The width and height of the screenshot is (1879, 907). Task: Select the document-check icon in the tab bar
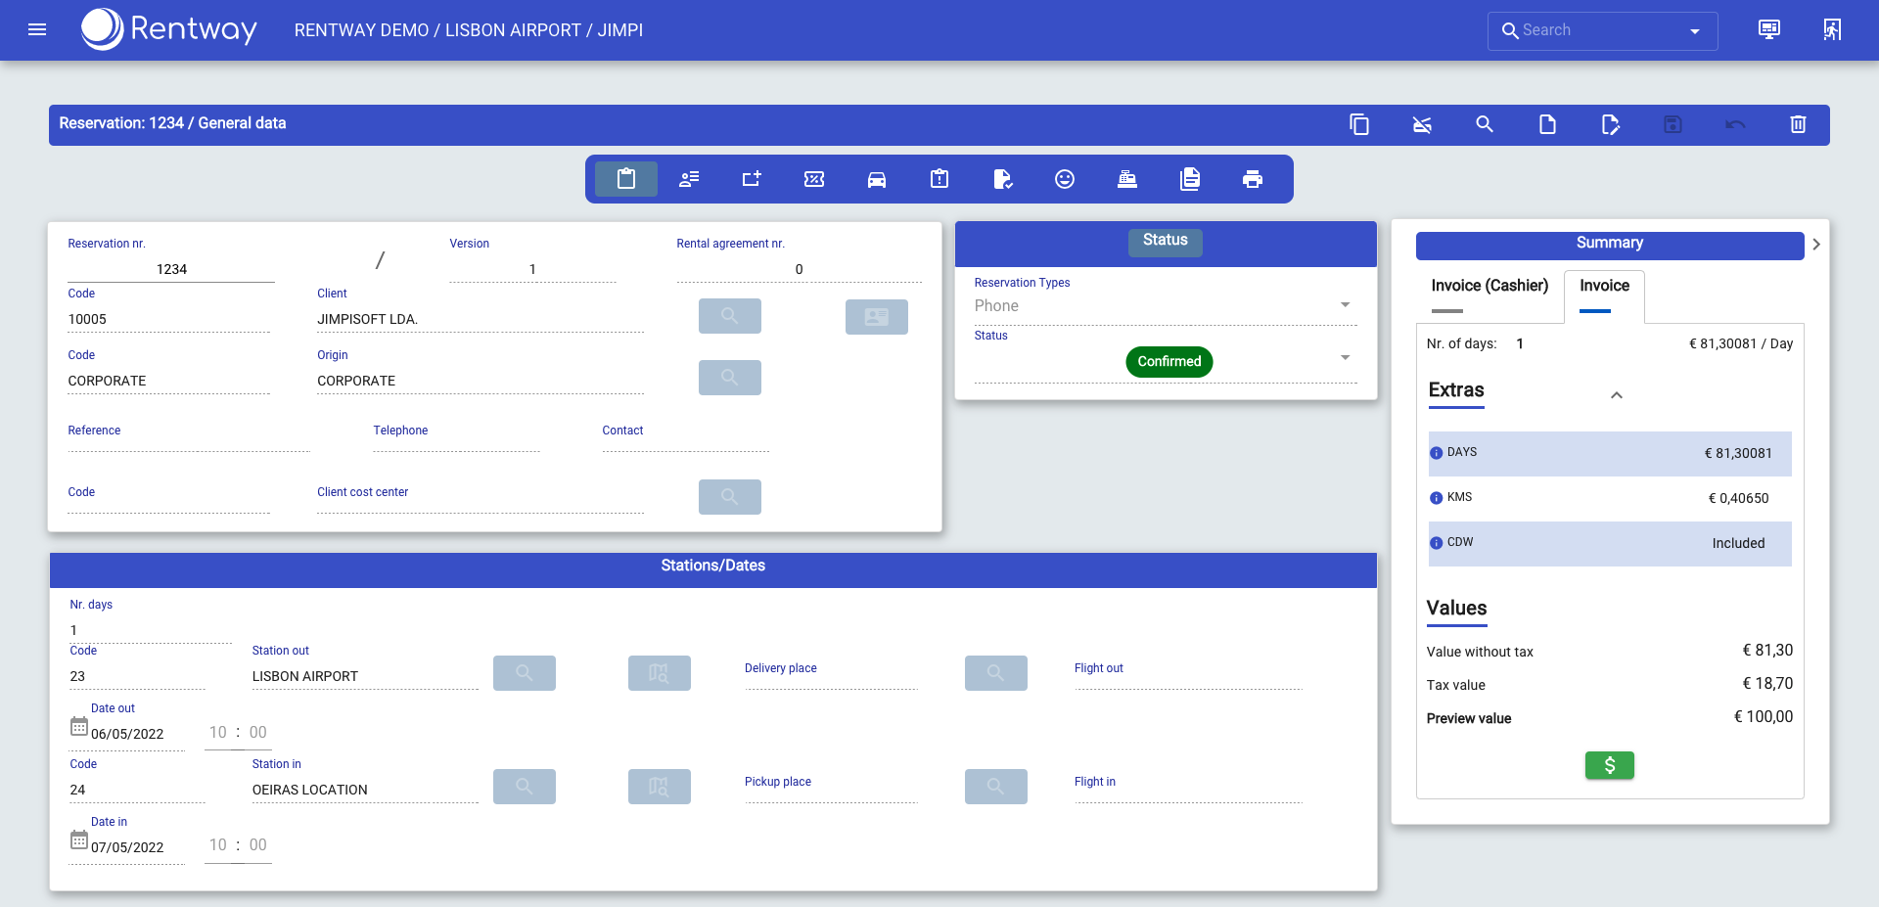pyautogui.click(x=1001, y=179)
